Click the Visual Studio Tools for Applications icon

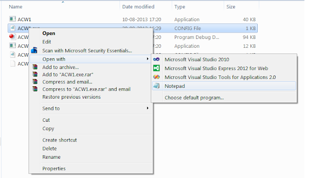(x=157, y=77)
